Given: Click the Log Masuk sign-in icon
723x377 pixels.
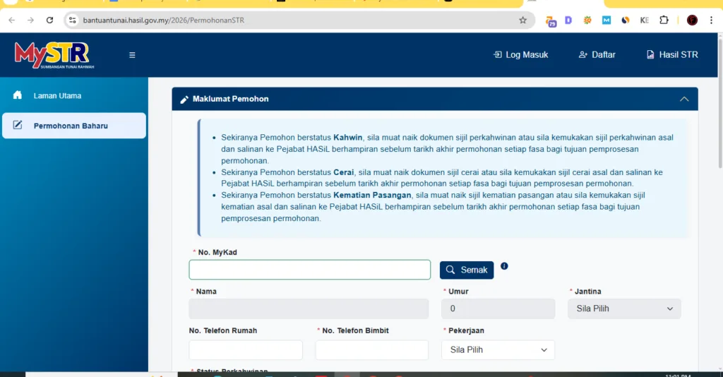Looking at the screenshot, I should [498, 54].
